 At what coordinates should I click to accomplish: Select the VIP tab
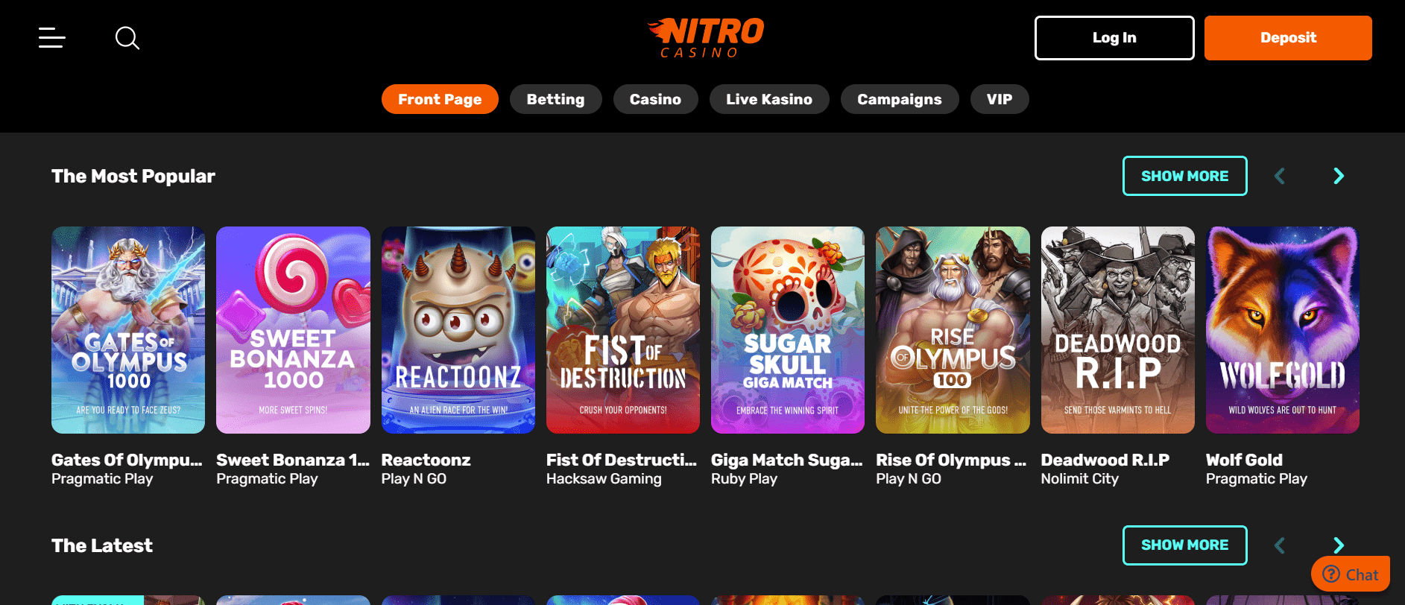[1000, 99]
